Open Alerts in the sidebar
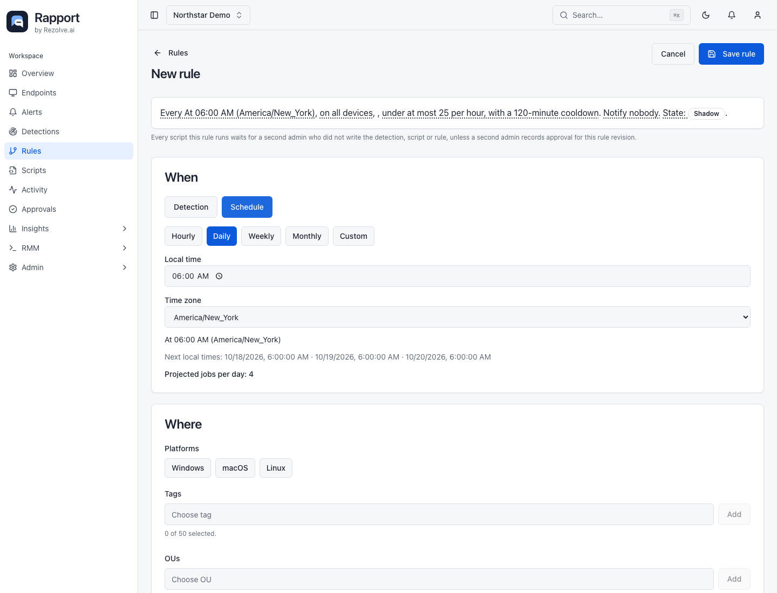Image resolution: width=777 pixels, height=593 pixels. (69, 112)
